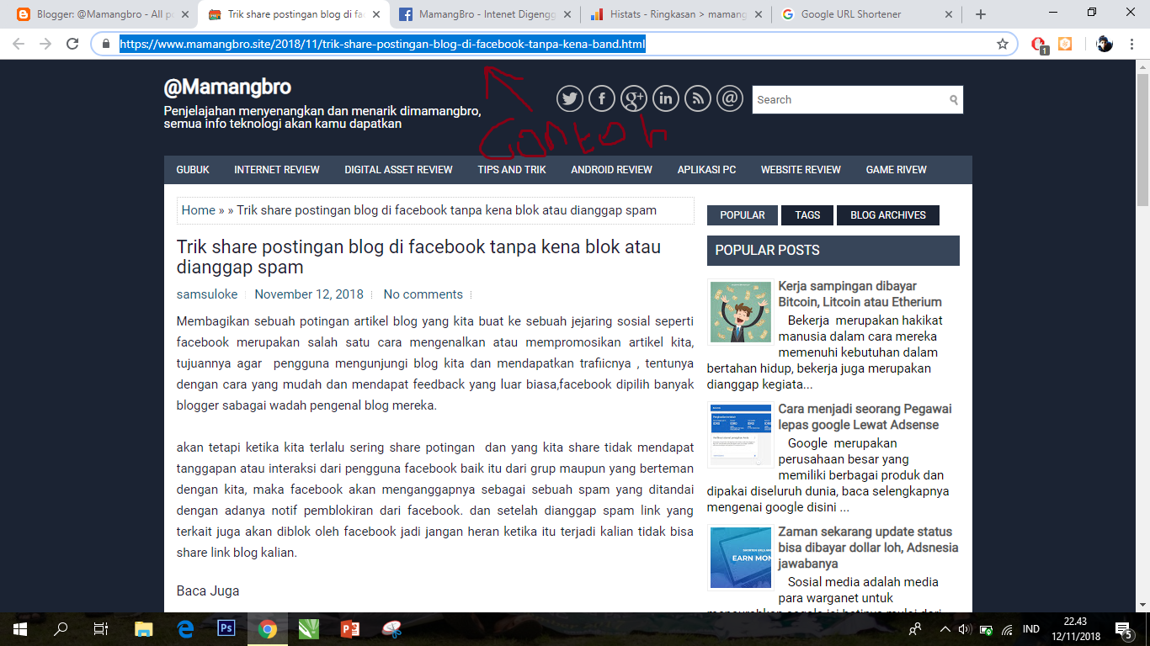Viewport: 1150px width, 646px height.
Task: Open post Kerja sampingan dibayar Bitcoin
Action: 860,294
